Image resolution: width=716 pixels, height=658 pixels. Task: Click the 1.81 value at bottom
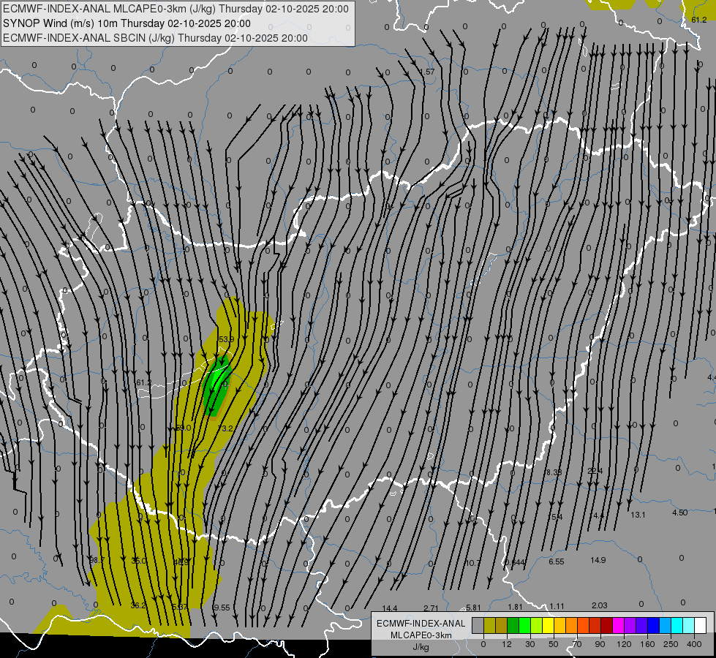515,607
